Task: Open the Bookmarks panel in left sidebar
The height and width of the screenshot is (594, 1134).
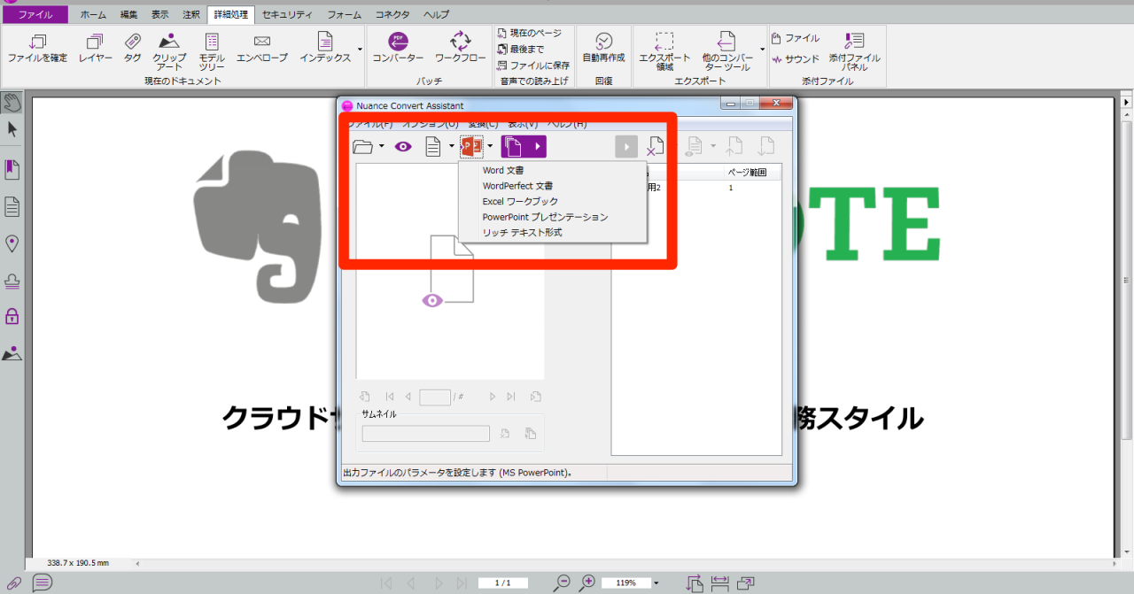Action: pyautogui.click(x=12, y=169)
